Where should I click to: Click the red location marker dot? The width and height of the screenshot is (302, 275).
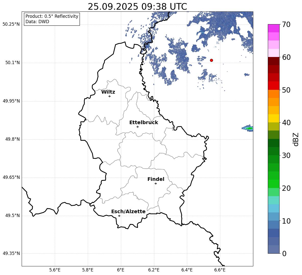tap(211, 60)
